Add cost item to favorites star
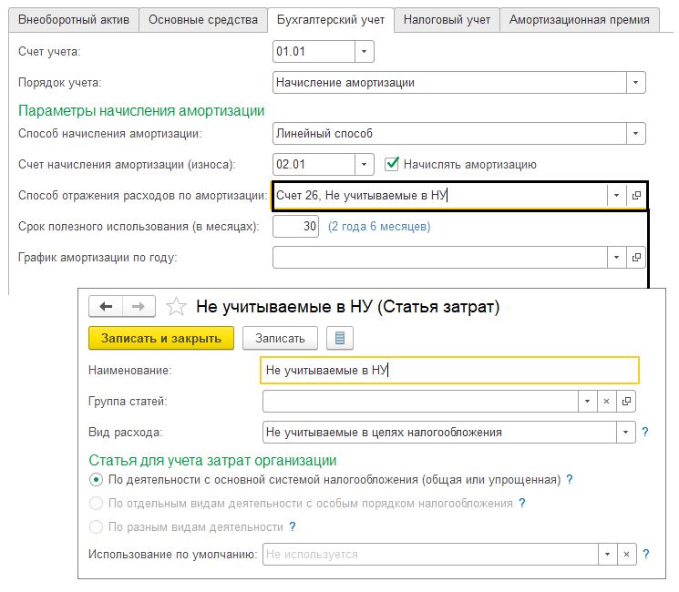The image size is (679, 592). coord(178,307)
